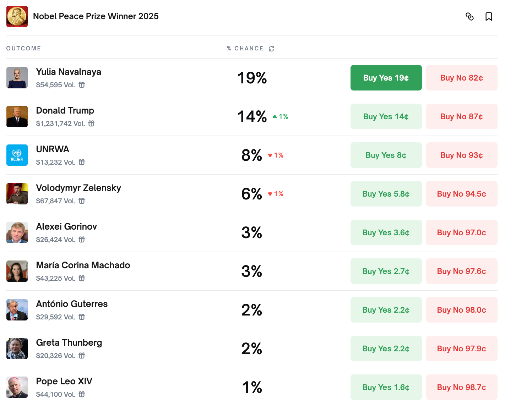Screen dimensions: 505x406
Task: Buy Yes at 2.7¢ for Machado
Action: [x=386, y=271]
